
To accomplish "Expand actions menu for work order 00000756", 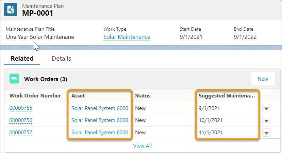I will pyautogui.click(x=266, y=121).
